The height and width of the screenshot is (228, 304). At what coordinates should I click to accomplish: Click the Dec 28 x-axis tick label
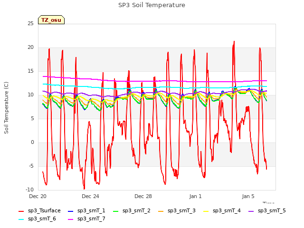click(143, 196)
